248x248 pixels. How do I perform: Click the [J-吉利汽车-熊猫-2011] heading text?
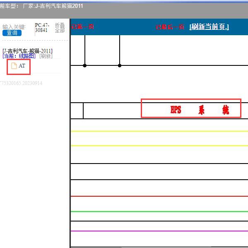click(x=27, y=51)
